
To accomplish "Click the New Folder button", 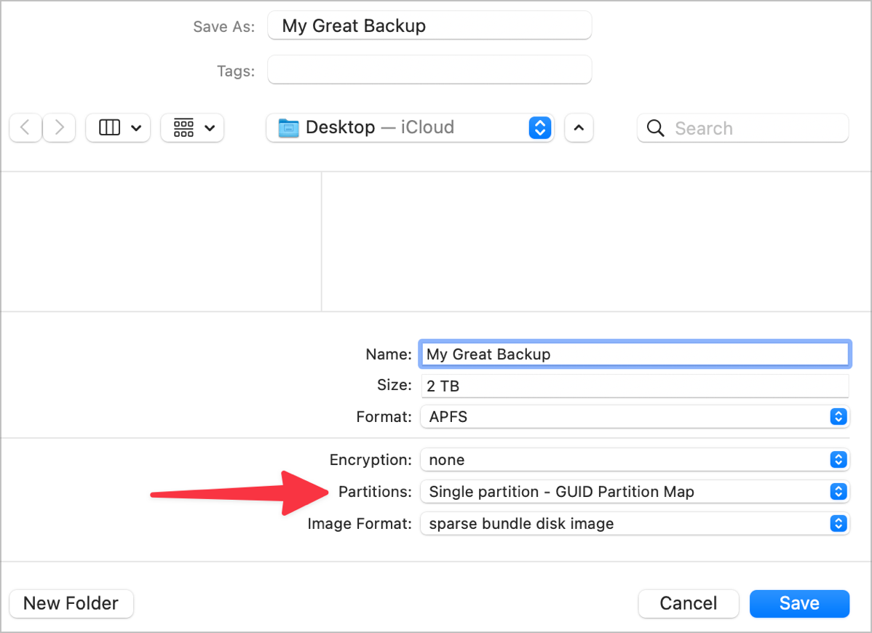I will point(71,603).
